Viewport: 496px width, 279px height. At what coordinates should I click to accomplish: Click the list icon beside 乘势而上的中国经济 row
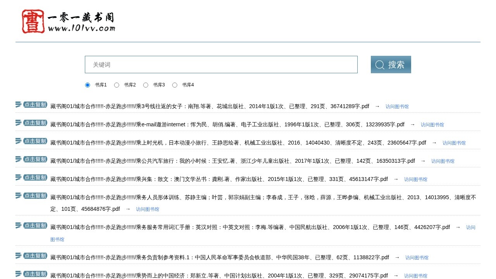coord(18,273)
